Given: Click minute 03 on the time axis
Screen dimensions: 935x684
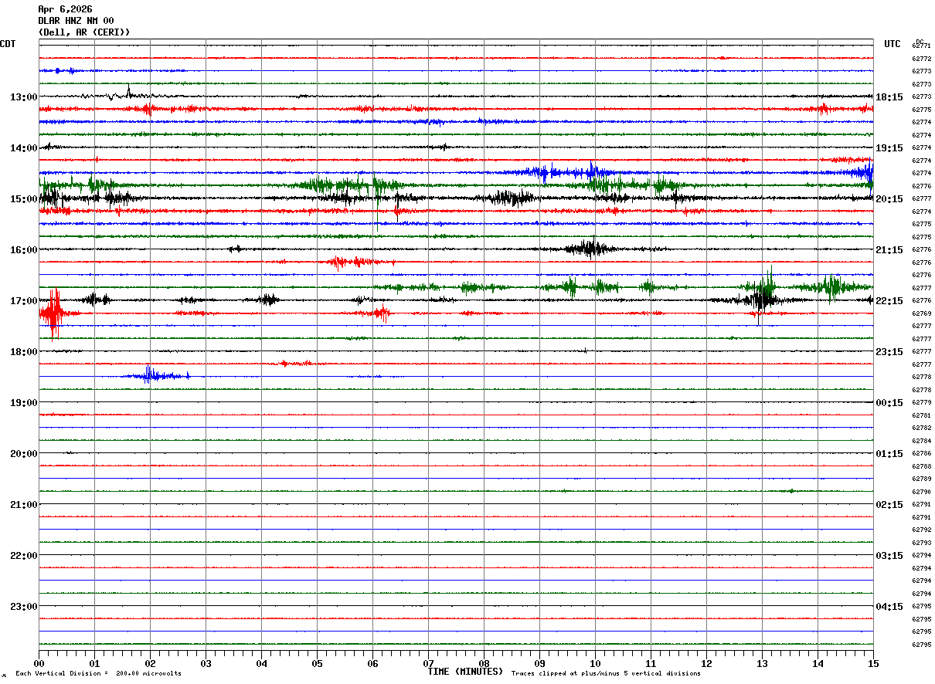Looking at the screenshot, I should tap(206, 663).
